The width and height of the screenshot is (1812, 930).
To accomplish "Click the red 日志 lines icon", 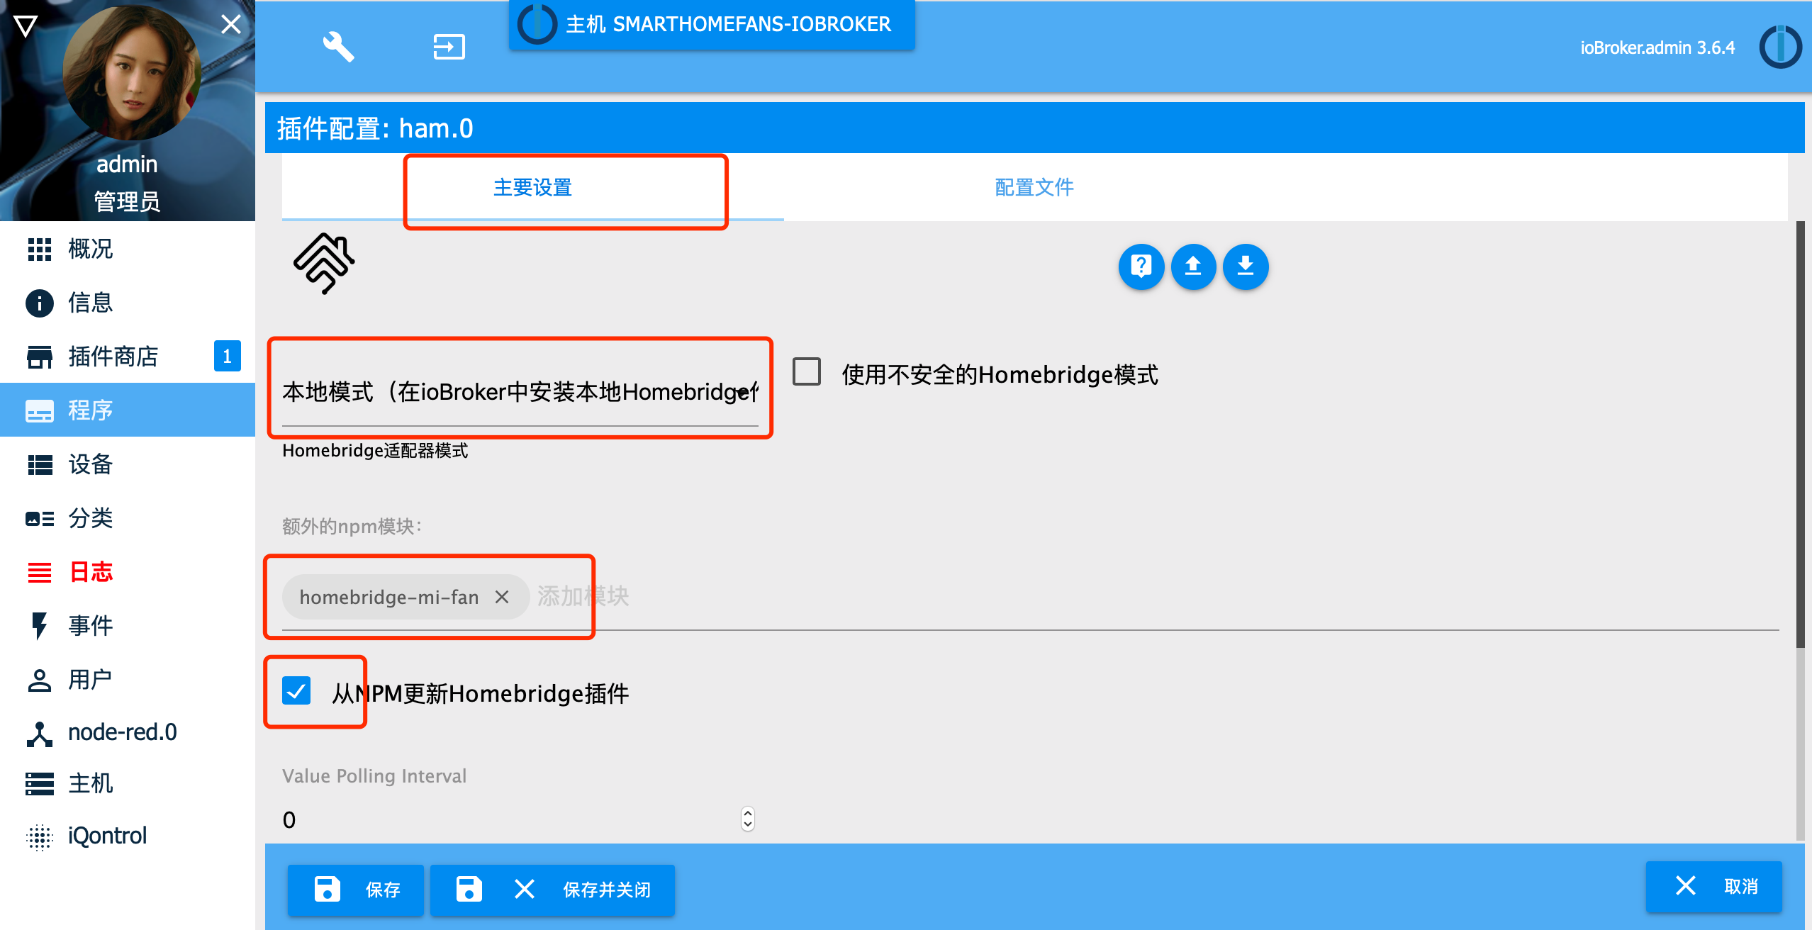I will (40, 572).
